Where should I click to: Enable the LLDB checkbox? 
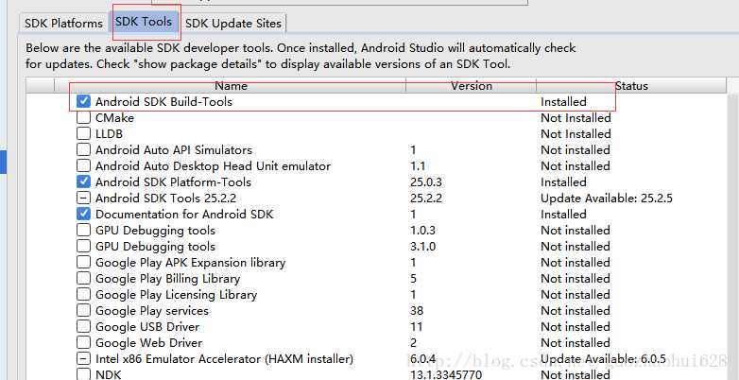(83, 133)
